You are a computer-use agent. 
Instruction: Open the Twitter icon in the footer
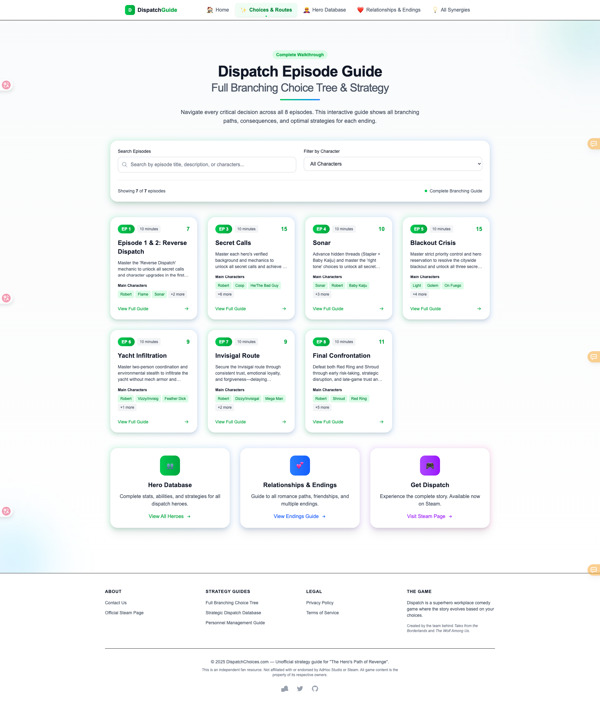[x=300, y=689]
